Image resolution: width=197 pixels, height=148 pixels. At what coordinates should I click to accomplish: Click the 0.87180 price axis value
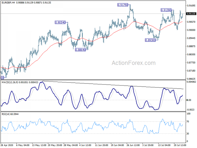(191, 71)
